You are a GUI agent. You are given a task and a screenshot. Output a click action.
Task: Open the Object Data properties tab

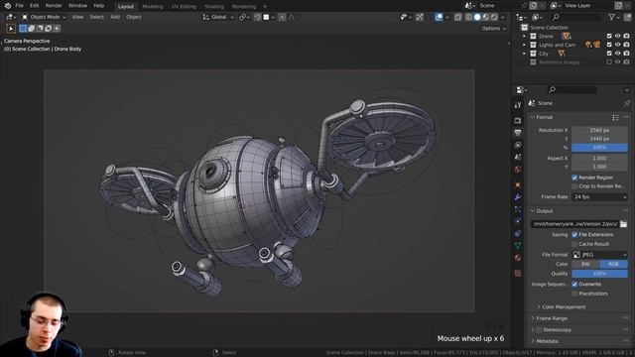(518, 245)
